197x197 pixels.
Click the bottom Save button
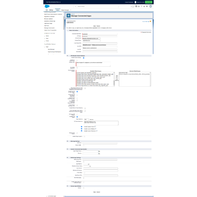(x=95, y=192)
